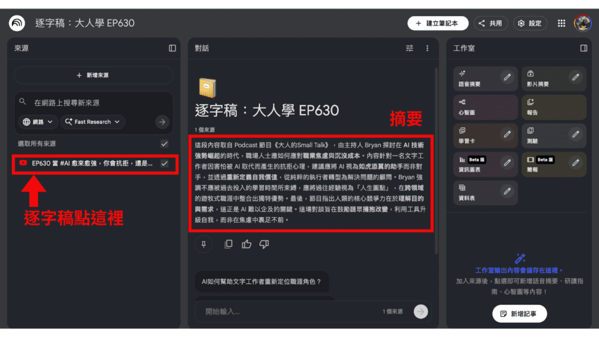Toggle the 選取所有來源 checkbox

pos(164,143)
